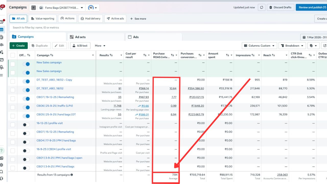Open Account overview gauge icon in sidebar

pyautogui.click(x=2, y=22)
